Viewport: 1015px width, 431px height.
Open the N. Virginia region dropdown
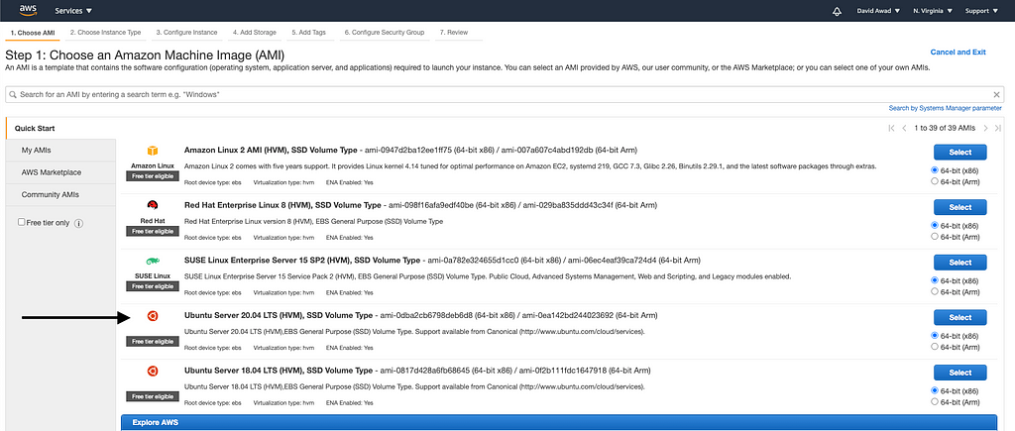933,11
